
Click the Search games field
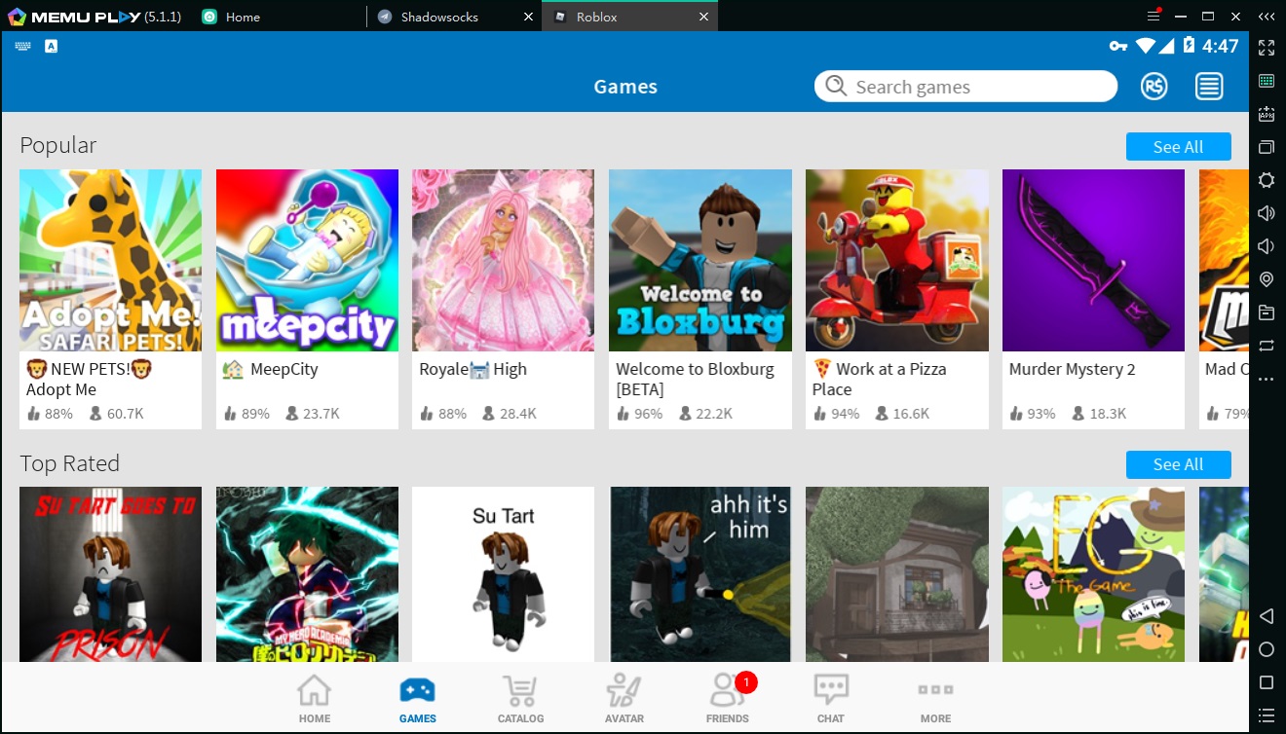pos(974,87)
